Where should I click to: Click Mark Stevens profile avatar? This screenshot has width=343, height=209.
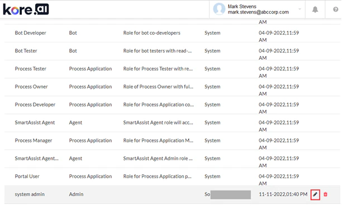point(219,9)
